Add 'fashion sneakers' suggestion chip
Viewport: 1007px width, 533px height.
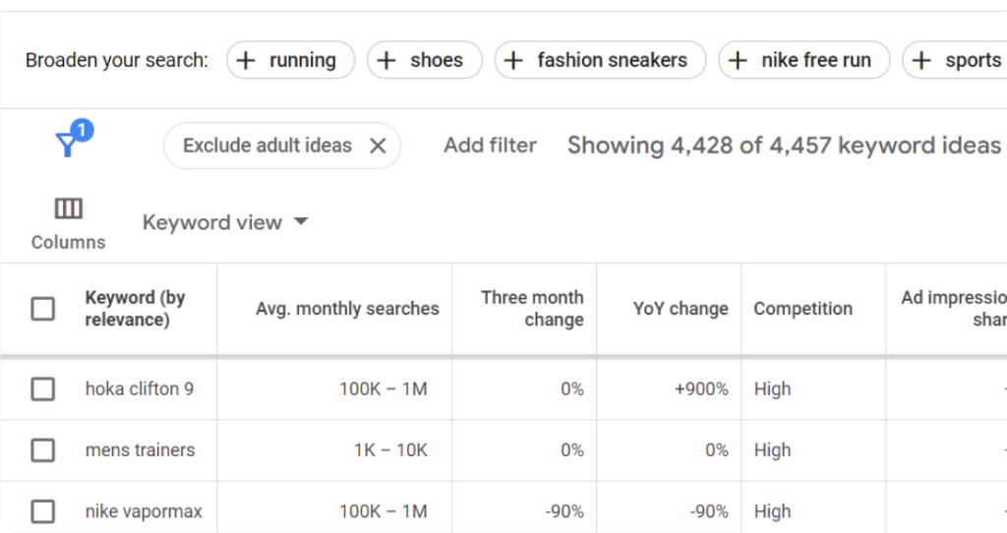point(601,60)
